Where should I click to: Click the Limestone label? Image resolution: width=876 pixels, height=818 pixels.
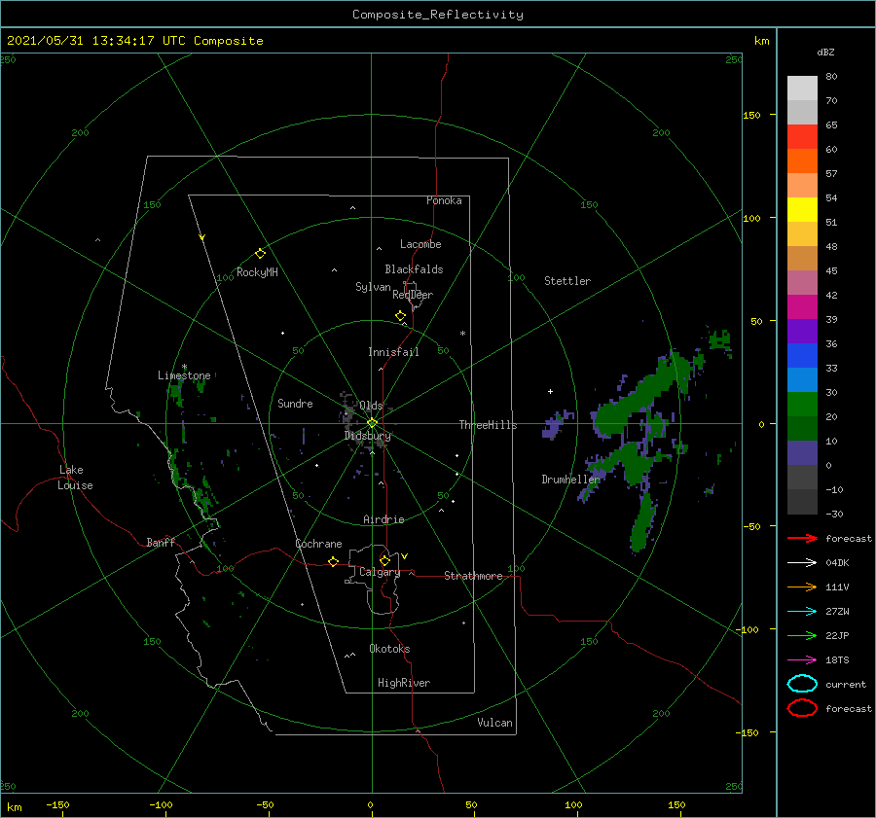coord(184,375)
